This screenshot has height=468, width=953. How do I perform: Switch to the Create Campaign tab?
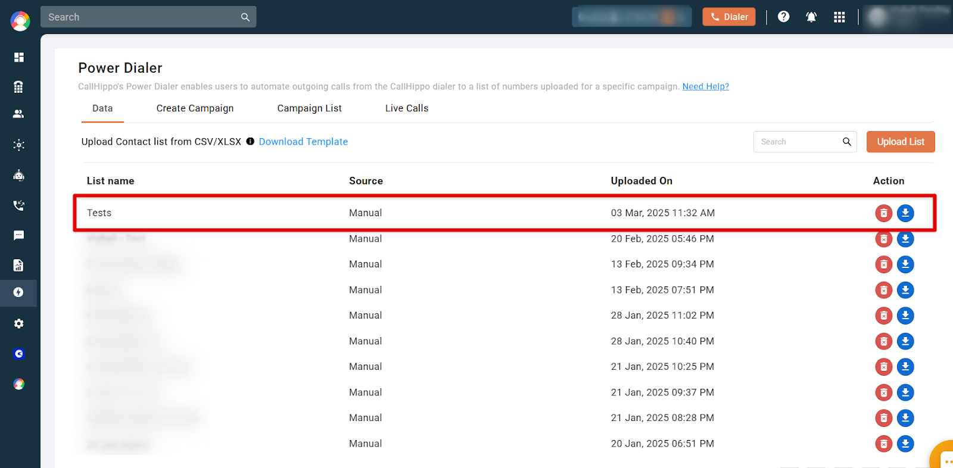click(x=195, y=108)
